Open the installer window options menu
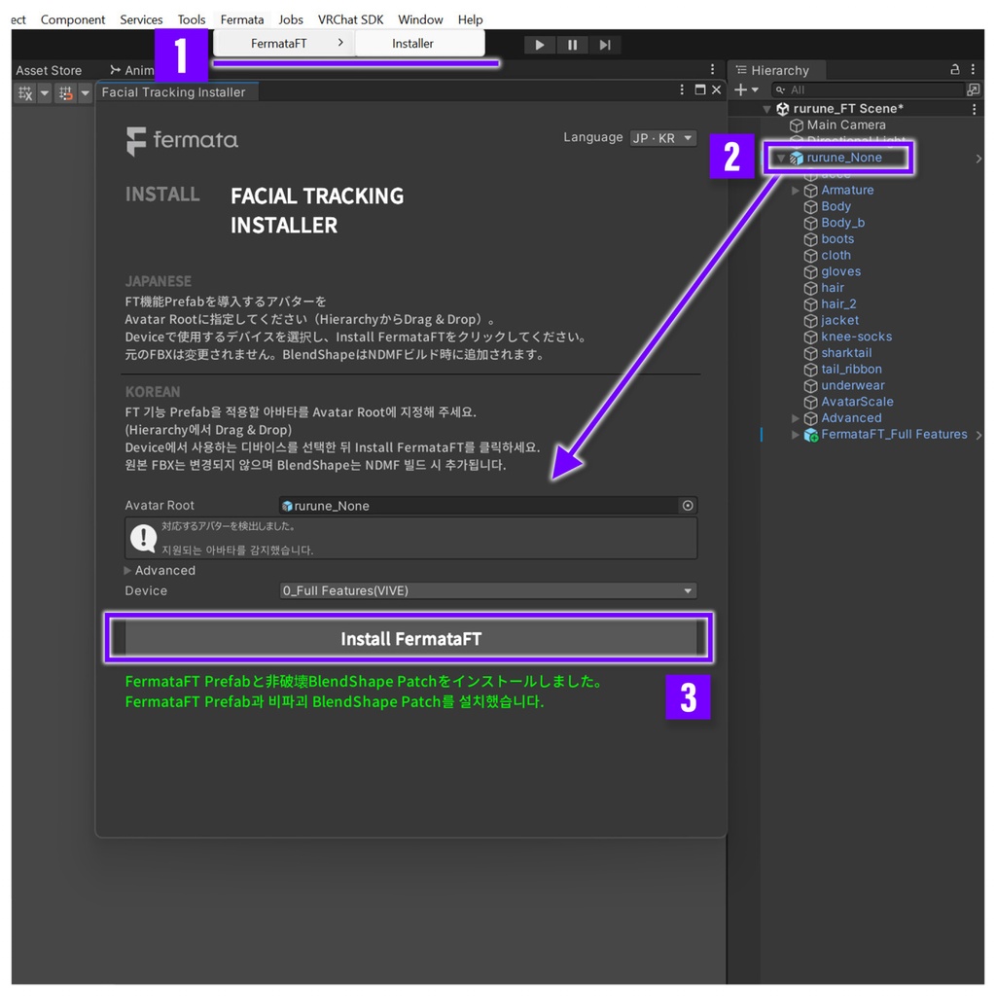This screenshot has height=996, width=996. pos(682,90)
